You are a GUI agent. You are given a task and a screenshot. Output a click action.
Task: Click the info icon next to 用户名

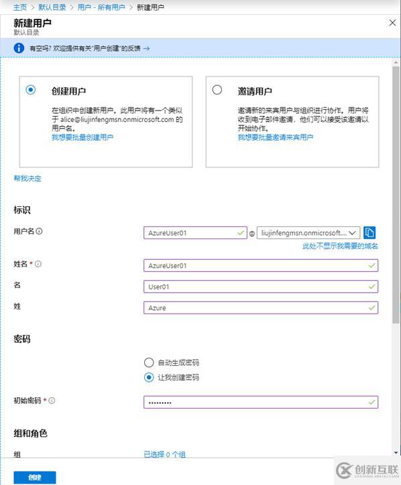39,231
